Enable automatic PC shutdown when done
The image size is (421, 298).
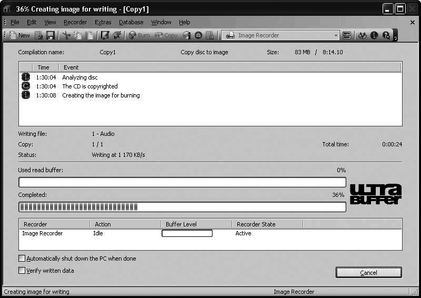(22, 259)
